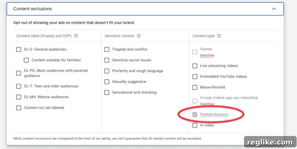The width and height of the screenshot is (297, 149).
Task: Click the Sensitive content column heading
Action: tap(120, 36)
